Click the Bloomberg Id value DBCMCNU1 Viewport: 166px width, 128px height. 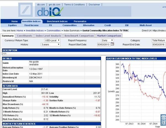pos(36,78)
